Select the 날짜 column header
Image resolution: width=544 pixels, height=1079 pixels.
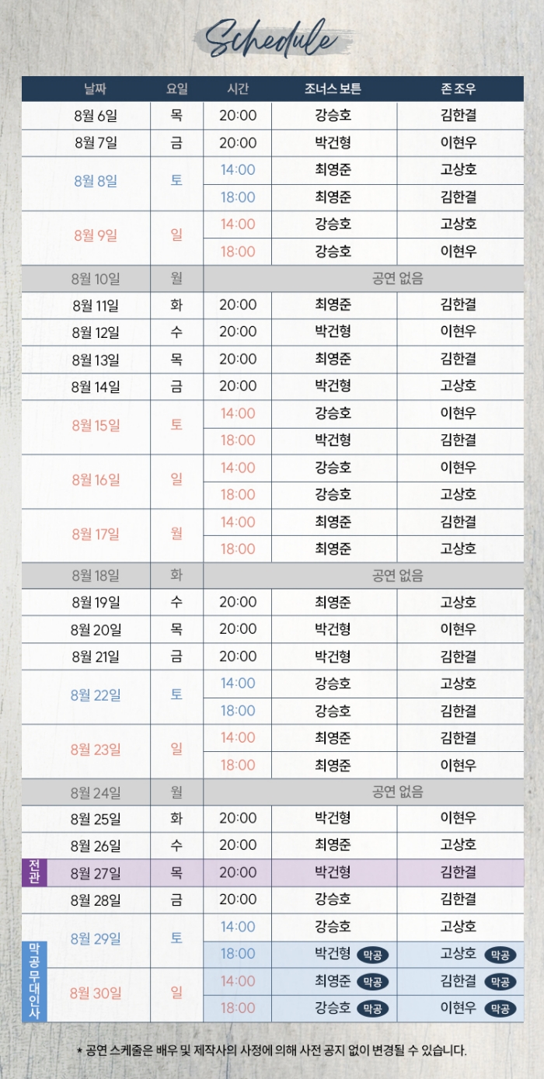(x=96, y=89)
